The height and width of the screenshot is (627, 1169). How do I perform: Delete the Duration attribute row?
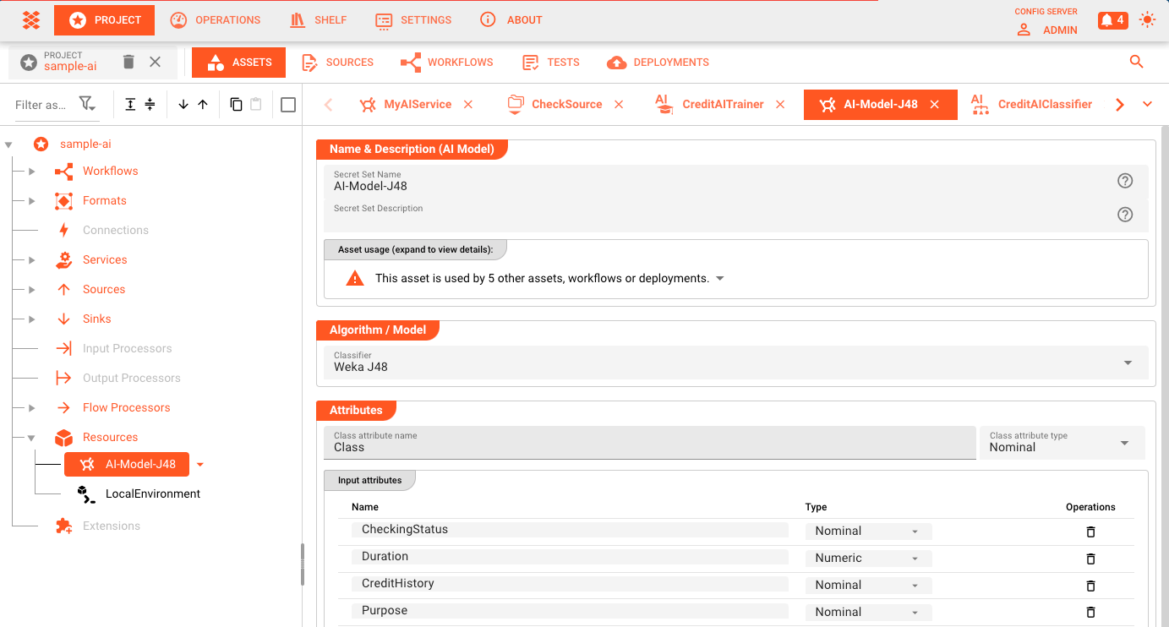(1090, 559)
